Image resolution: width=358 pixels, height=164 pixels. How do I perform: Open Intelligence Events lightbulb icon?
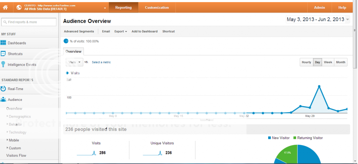coord(3,64)
